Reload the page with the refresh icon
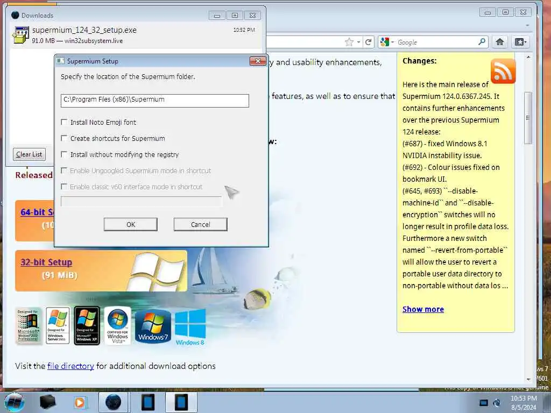This screenshot has height=413, width=551. tap(368, 42)
